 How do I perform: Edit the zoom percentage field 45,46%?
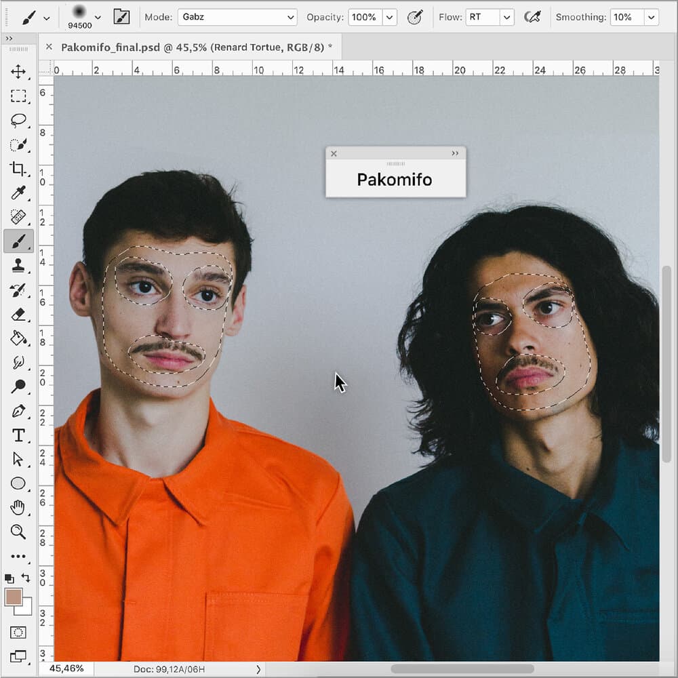(66, 669)
